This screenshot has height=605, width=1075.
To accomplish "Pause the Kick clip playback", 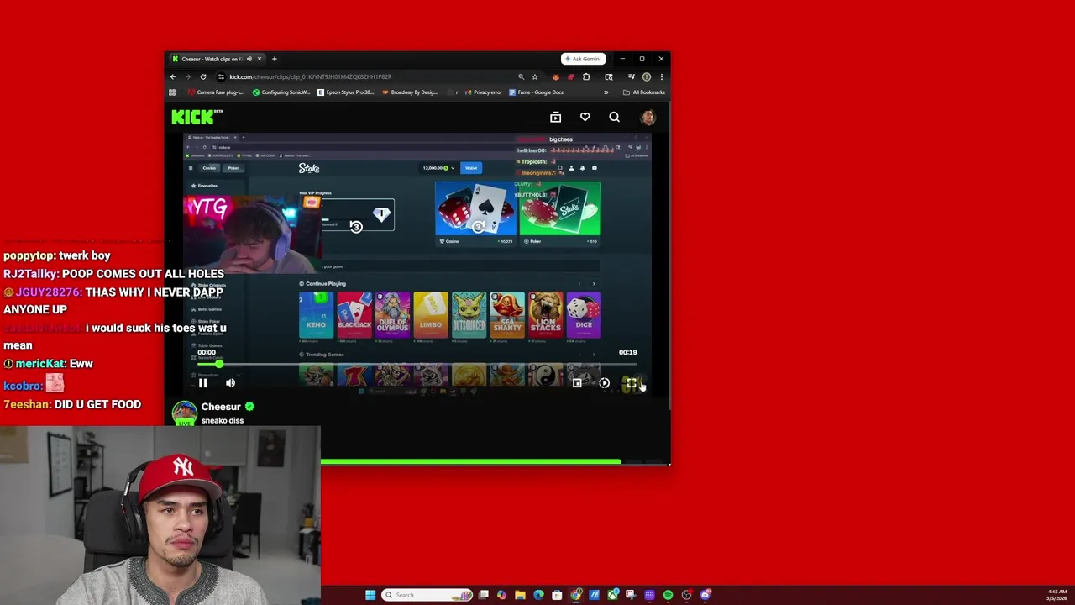I will point(202,383).
